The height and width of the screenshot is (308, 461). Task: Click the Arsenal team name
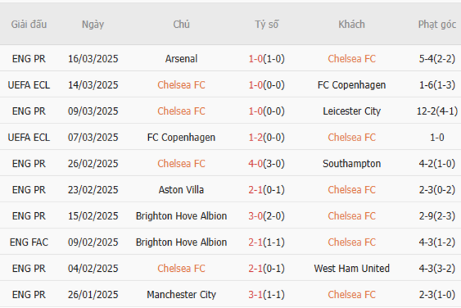(x=181, y=59)
